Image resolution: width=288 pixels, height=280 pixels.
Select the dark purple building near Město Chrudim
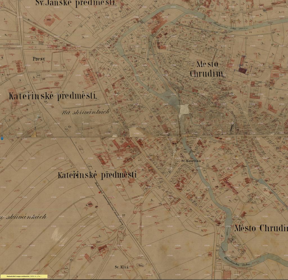tap(242, 70)
